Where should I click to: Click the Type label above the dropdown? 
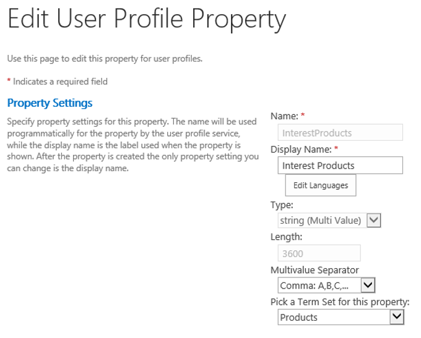tap(282, 205)
